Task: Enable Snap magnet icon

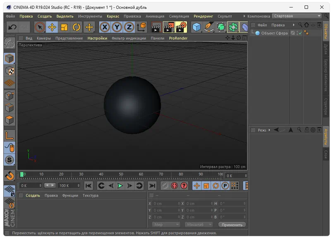Action: (x=10, y=175)
